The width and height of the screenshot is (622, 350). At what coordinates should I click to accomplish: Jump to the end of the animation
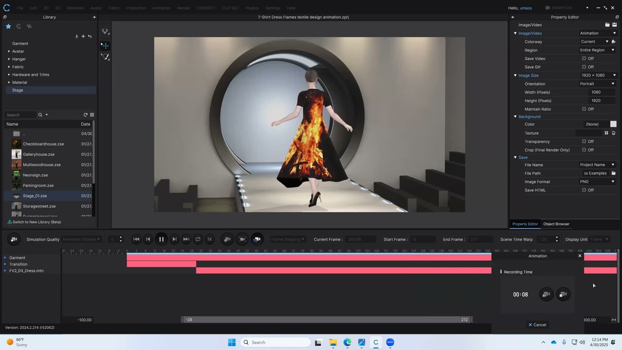(x=186, y=239)
